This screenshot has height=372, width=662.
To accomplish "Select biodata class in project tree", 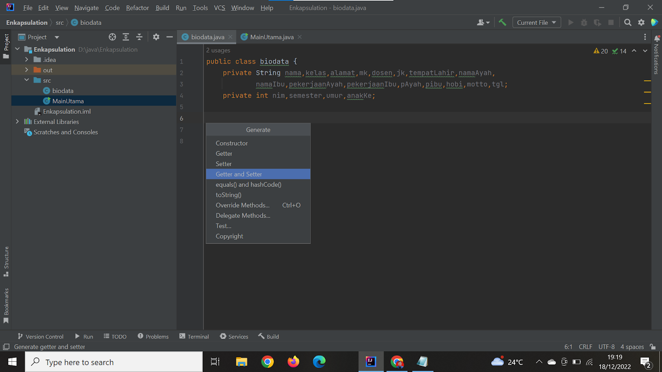I will click(63, 91).
